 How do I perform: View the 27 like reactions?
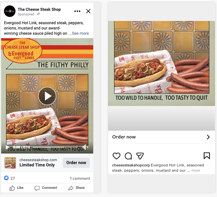9,178
